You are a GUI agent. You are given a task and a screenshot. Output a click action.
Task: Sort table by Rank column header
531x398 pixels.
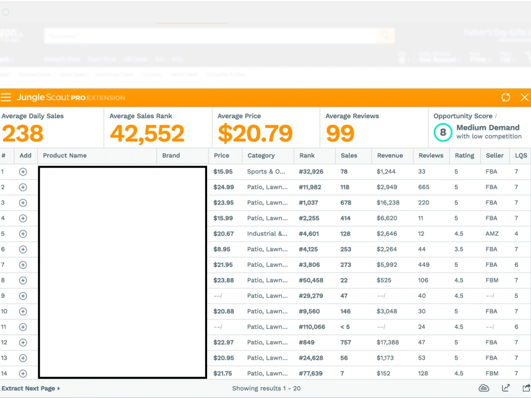[x=307, y=155]
